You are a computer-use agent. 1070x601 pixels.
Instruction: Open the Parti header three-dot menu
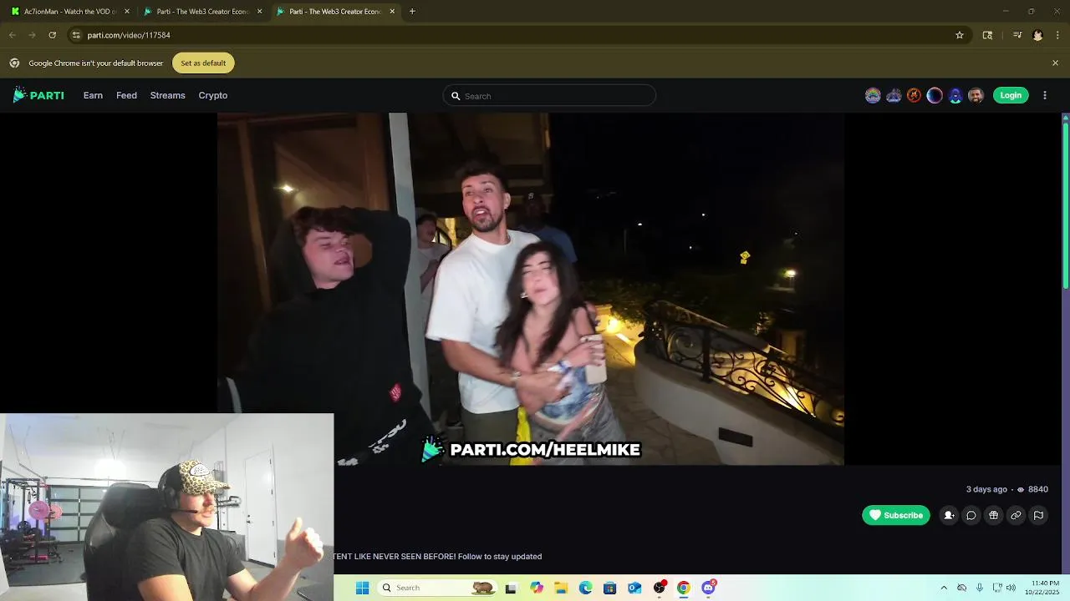[1045, 95]
